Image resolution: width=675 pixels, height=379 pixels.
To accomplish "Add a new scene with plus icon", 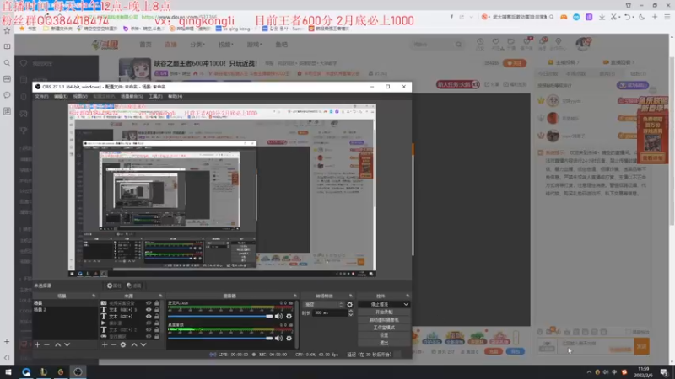I will click(x=37, y=344).
